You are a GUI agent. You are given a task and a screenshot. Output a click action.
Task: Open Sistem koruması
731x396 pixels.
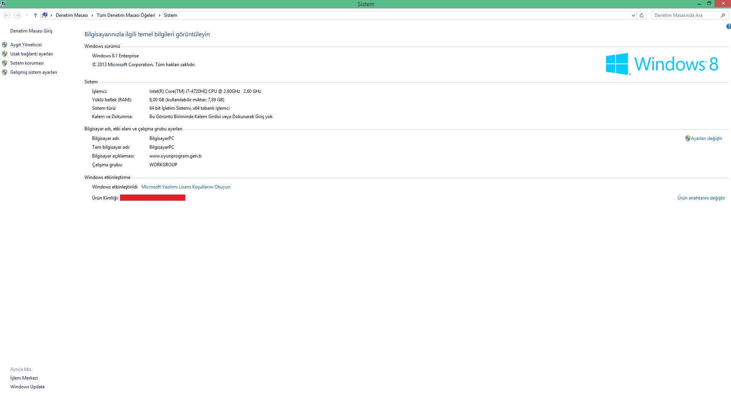pyautogui.click(x=27, y=63)
